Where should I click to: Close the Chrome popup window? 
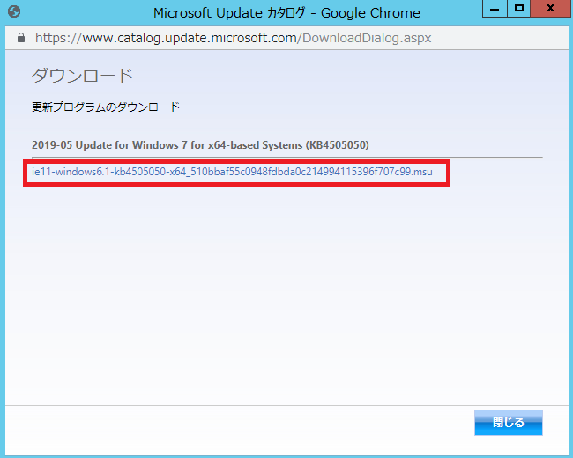pos(551,9)
